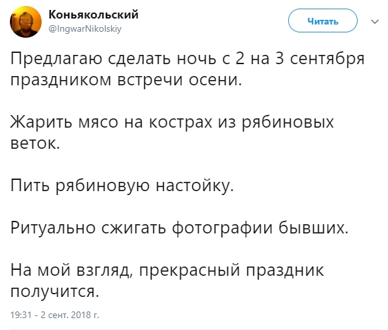
Task: Click the word 'Жарить' in the tweet
Action: [x=42, y=122]
